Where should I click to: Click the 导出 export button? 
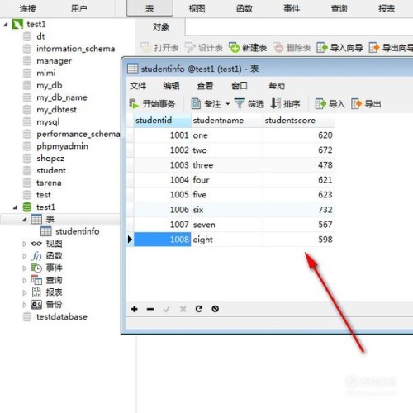point(366,104)
